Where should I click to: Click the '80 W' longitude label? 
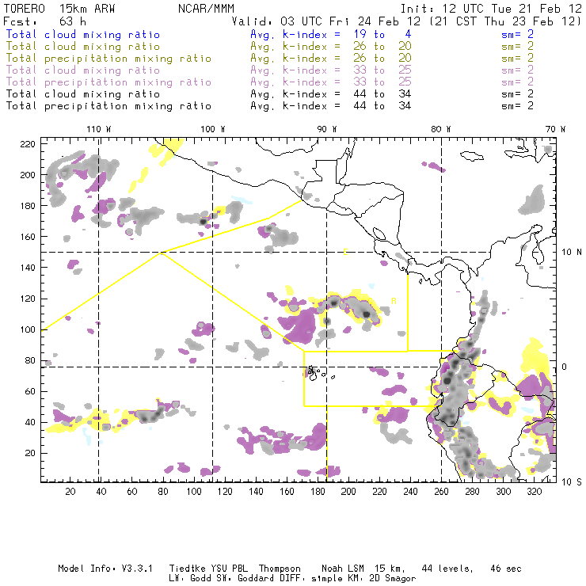441,129
